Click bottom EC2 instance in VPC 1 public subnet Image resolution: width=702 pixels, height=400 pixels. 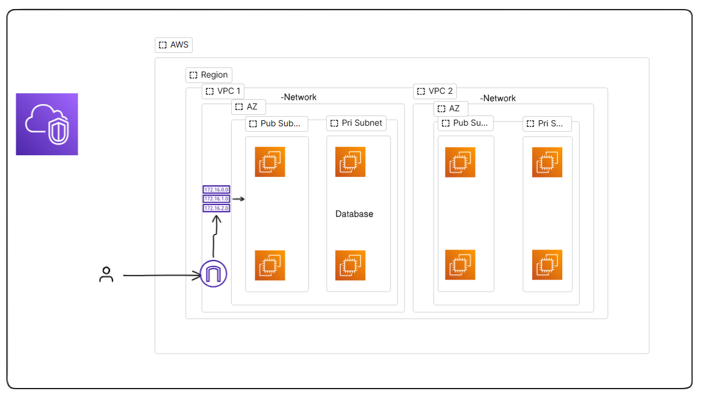(270, 265)
